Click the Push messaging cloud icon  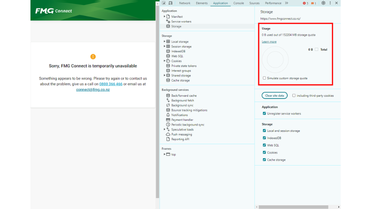click(168, 134)
